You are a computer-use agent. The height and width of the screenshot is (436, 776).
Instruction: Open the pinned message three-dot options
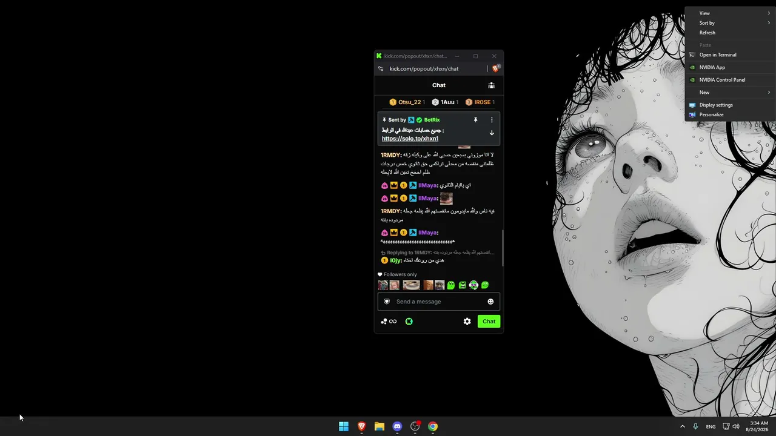(x=492, y=120)
